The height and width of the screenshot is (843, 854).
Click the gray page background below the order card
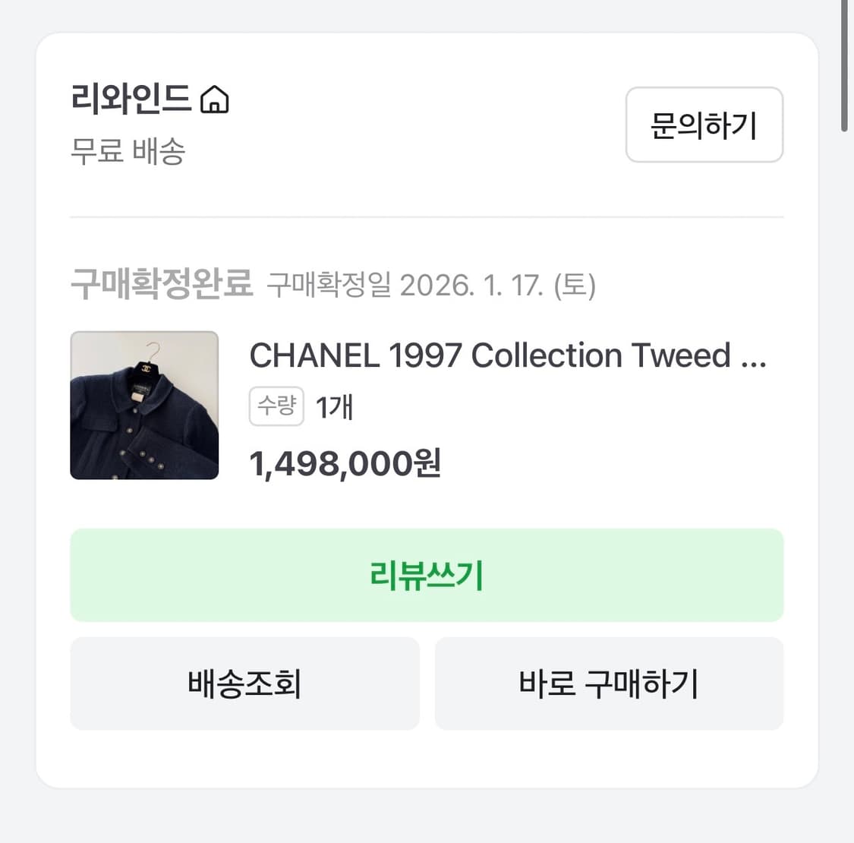click(427, 816)
